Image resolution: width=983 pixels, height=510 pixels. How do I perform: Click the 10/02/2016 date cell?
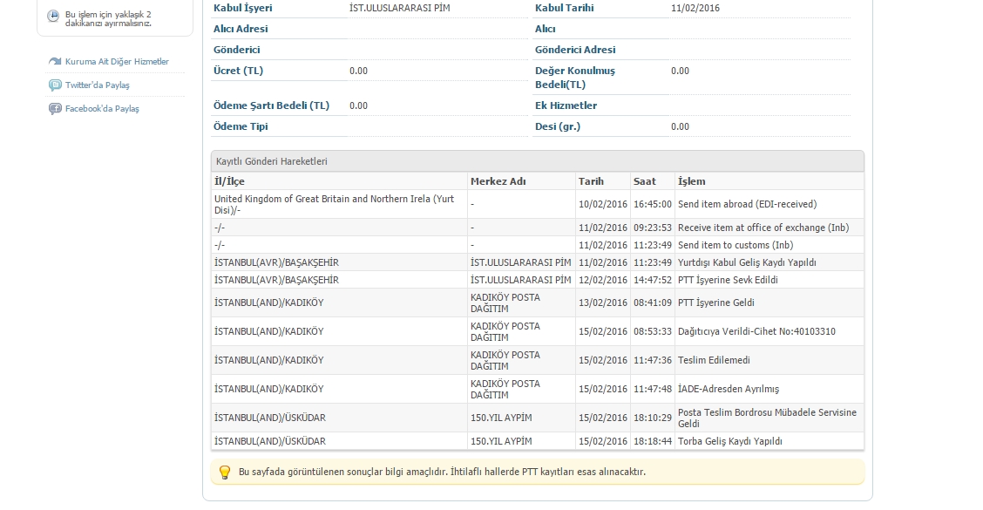pos(602,205)
